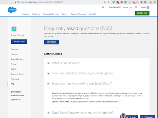The image size is (158, 118).
Task: Expand the "What is Sales Cloud?" question
Action: 48,63
